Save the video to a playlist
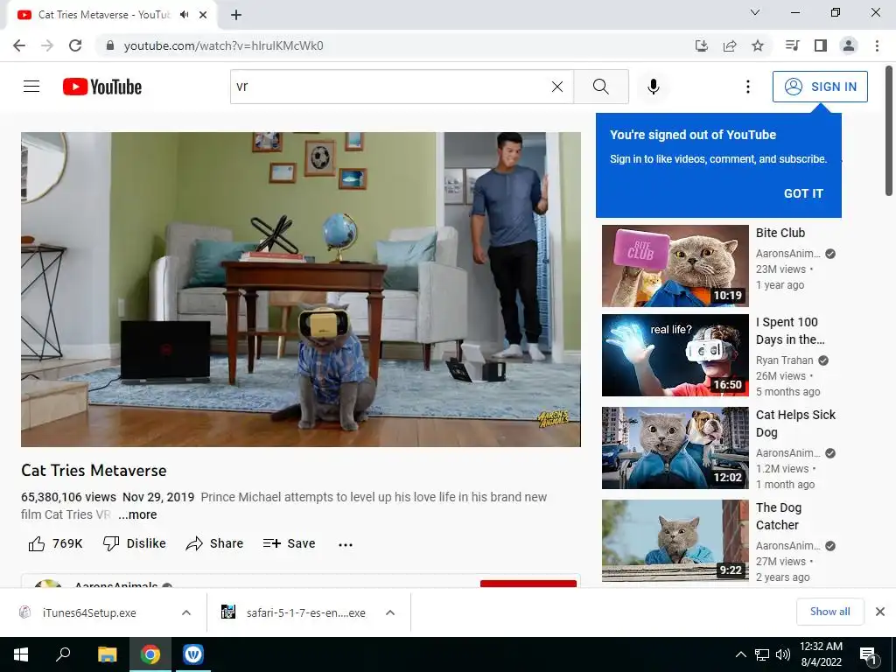 (289, 543)
